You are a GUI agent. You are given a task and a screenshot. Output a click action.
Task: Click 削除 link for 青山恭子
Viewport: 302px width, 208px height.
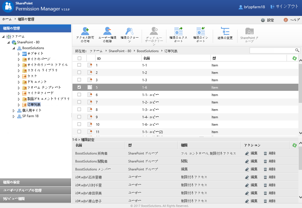[x=272, y=201]
